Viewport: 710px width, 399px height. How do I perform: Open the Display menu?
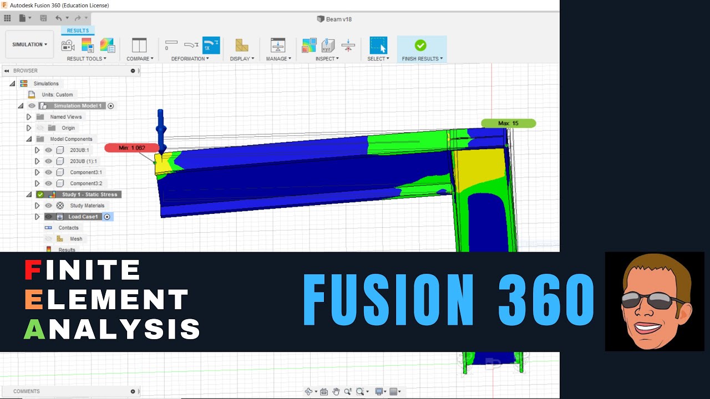(242, 59)
